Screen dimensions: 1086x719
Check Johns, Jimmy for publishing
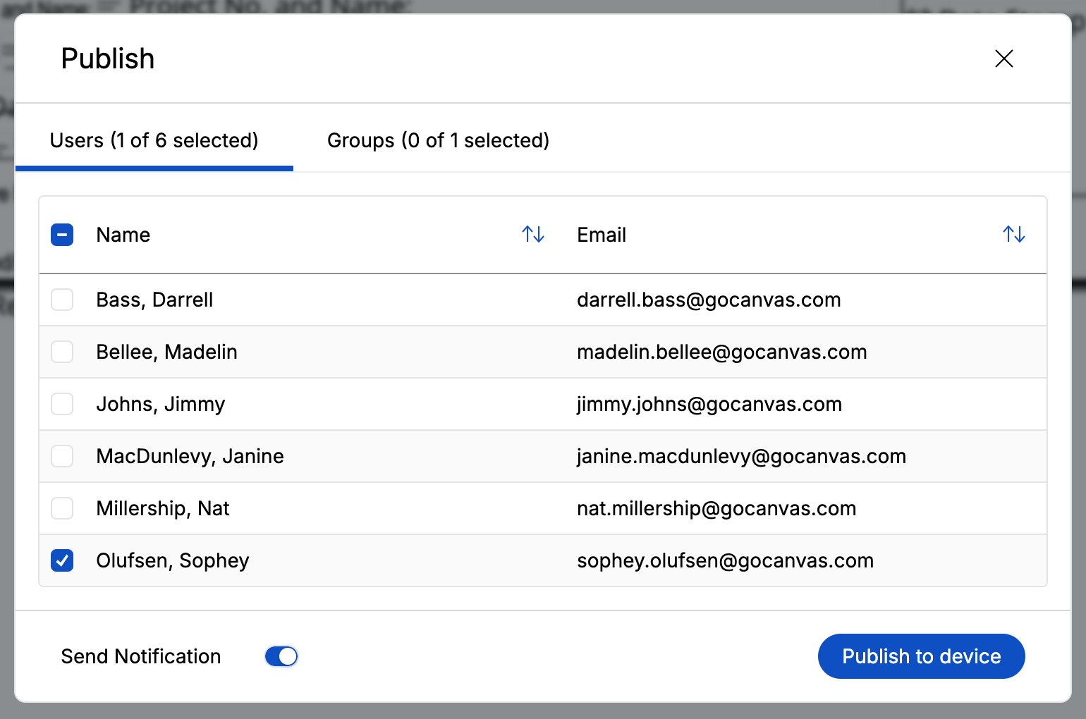62,404
